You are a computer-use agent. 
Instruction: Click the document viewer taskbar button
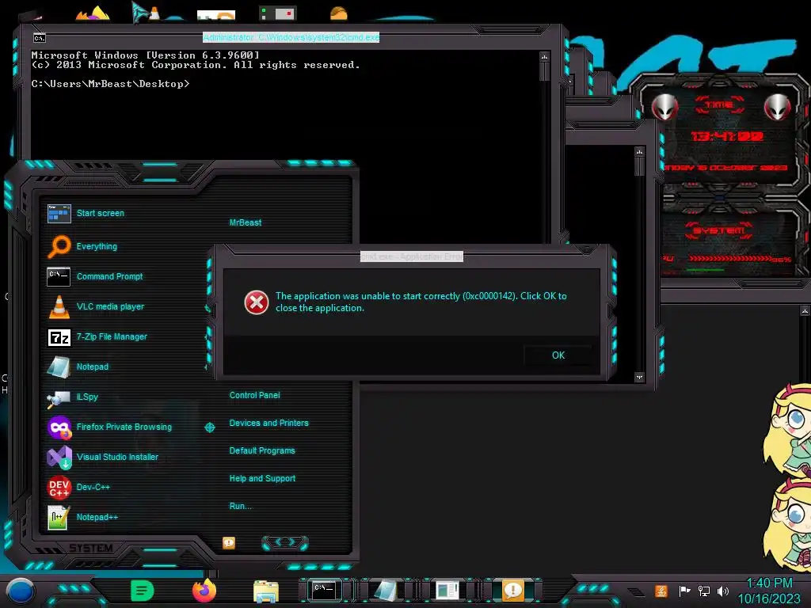(x=447, y=591)
